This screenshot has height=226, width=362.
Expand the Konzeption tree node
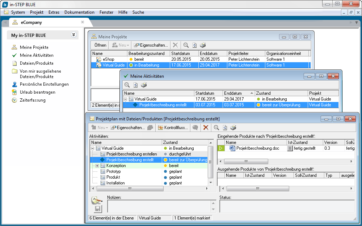[x=97, y=166]
